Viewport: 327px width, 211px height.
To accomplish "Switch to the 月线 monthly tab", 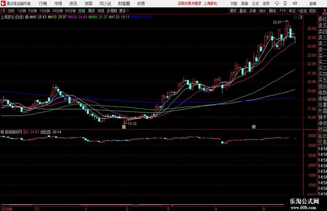I will coord(101,11).
